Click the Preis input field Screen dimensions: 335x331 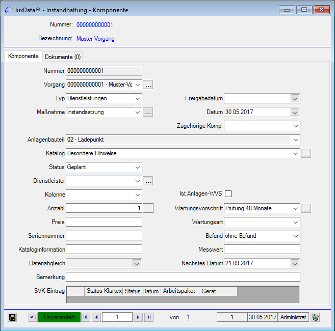(x=104, y=222)
